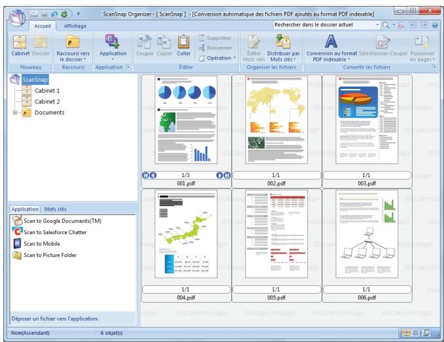This screenshot has width=444, height=342.
Task: Open the search scope dropdown arrow
Action: point(377,25)
